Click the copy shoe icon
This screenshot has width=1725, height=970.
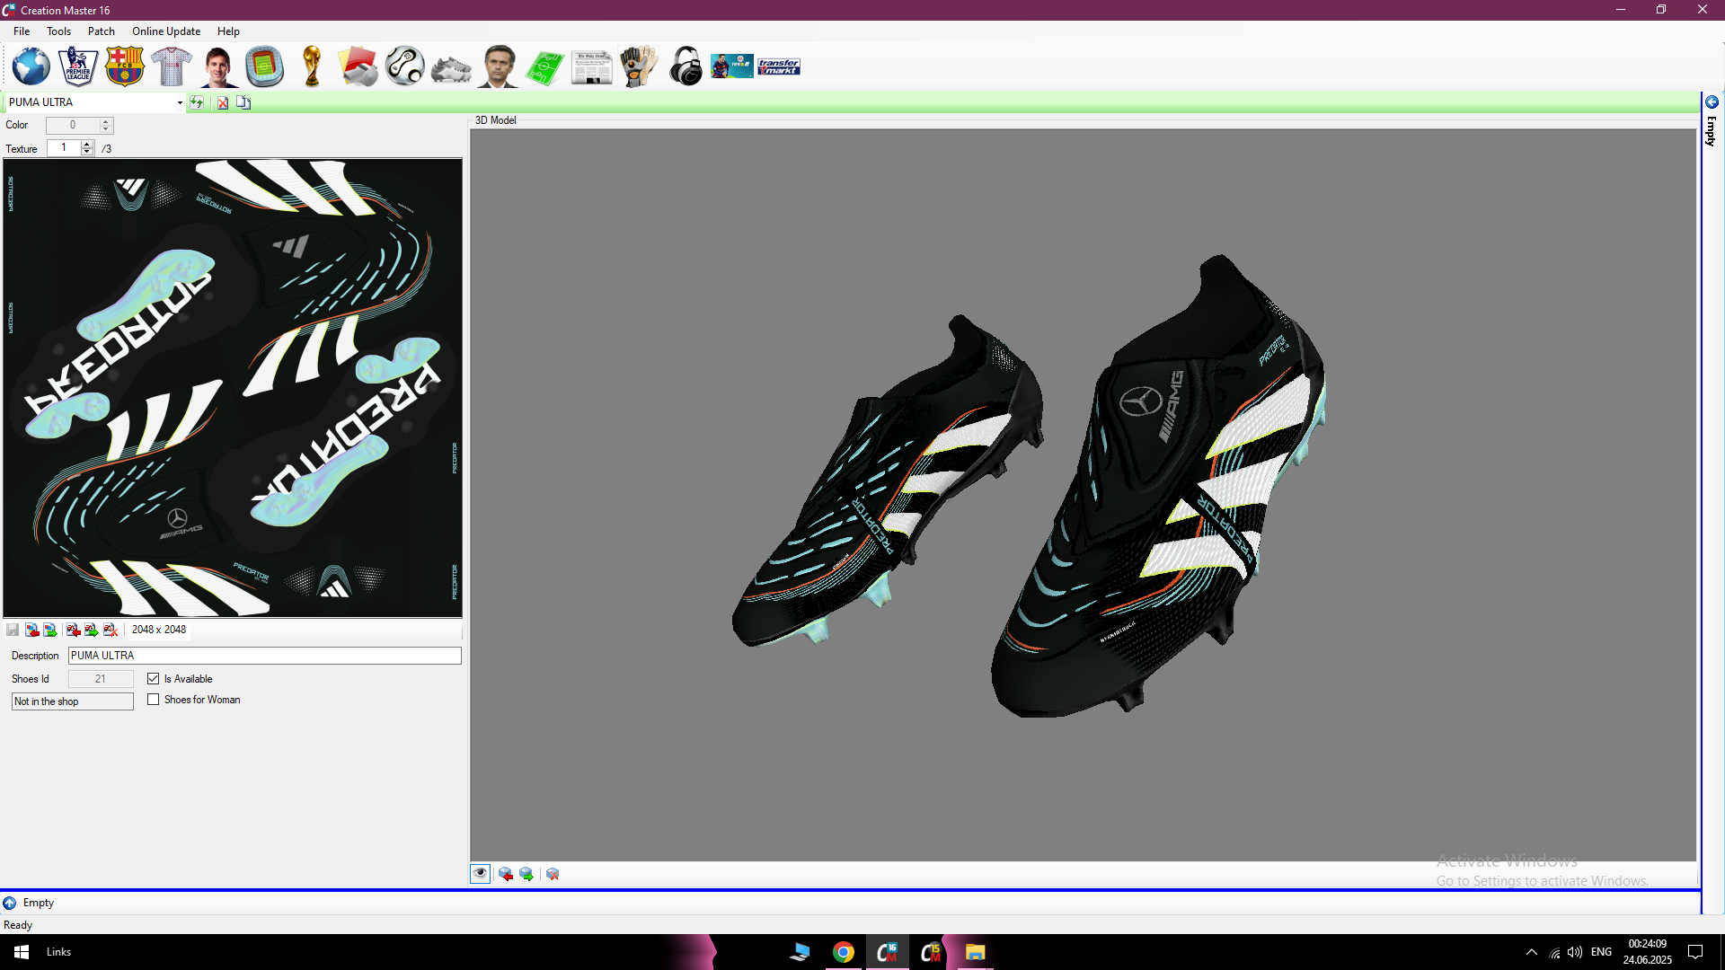[243, 102]
